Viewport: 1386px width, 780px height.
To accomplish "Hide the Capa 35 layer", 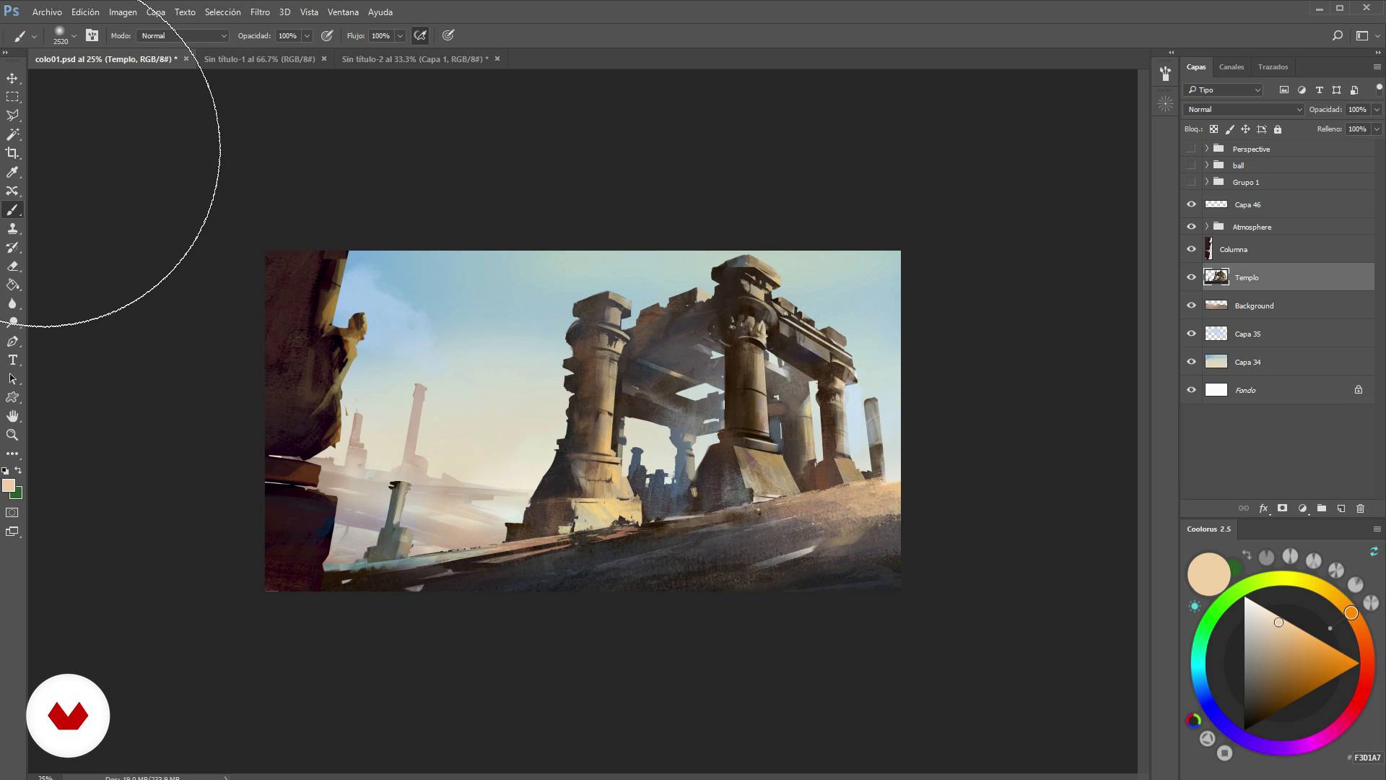I will tap(1192, 334).
